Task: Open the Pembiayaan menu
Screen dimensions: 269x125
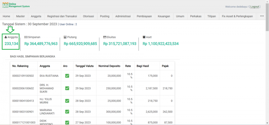Action: pos(144,16)
